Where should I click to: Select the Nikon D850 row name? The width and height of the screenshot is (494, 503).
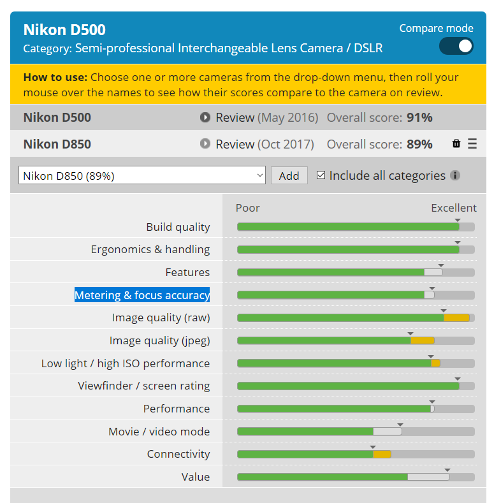point(57,144)
